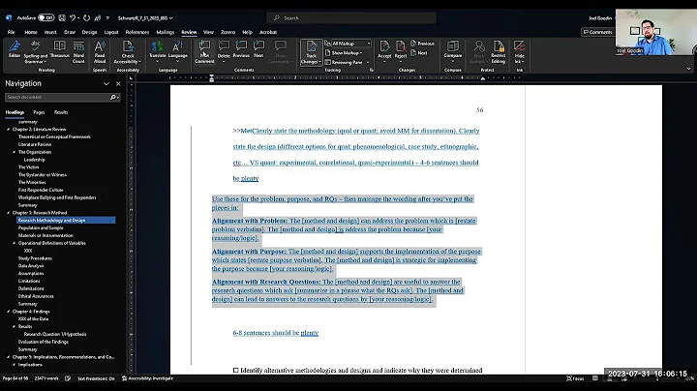Insert a New Comment

(204, 51)
